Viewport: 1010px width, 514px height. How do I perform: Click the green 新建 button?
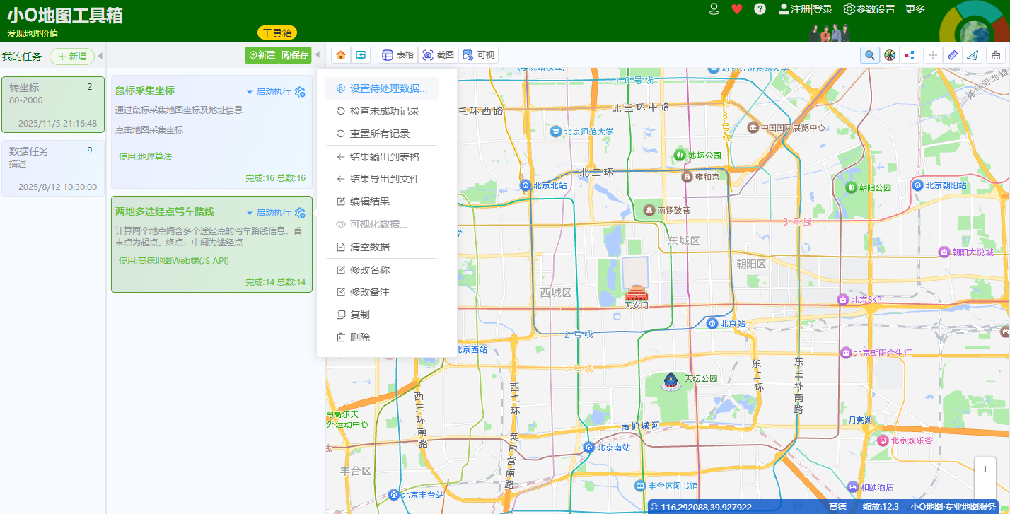(262, 55)
